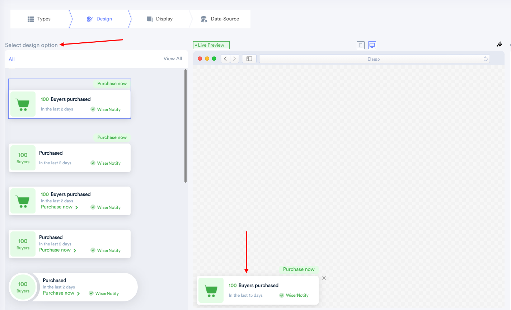Click the green window dot in demo browser
The image size is (511, 310).
(214, 58)
